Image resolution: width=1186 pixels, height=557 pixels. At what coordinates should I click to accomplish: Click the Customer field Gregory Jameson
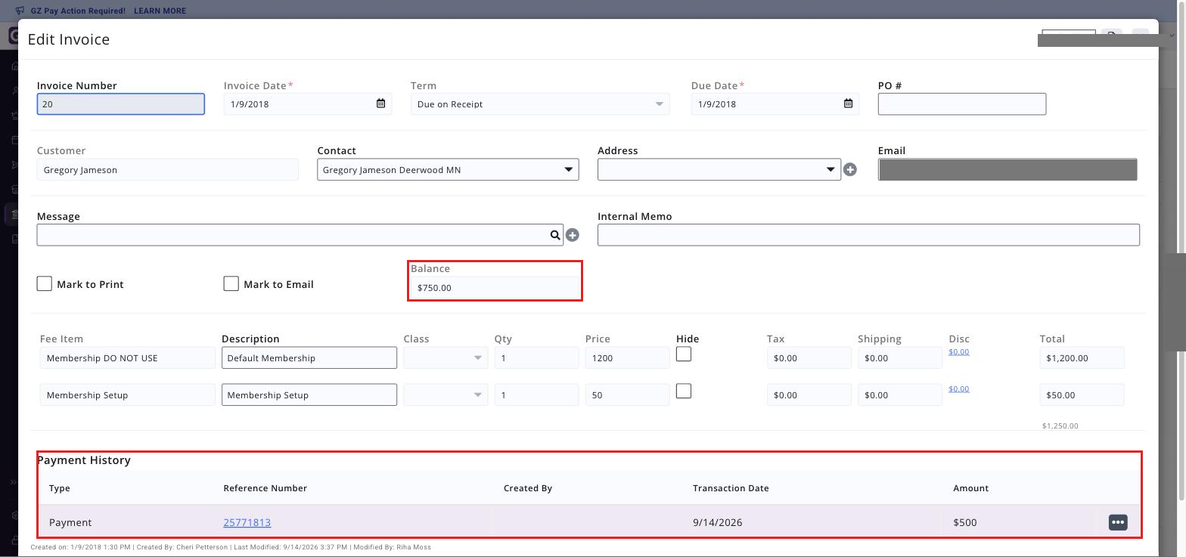tap(168, 170)
